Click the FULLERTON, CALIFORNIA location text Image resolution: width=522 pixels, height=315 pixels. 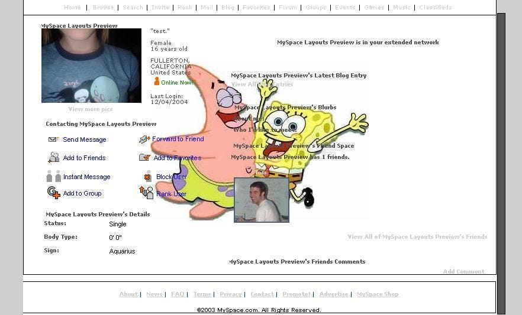click(x=170, y=63)
